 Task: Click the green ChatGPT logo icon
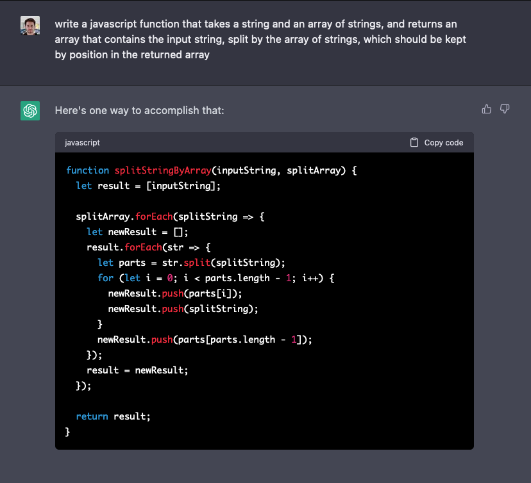coord(30,111)
